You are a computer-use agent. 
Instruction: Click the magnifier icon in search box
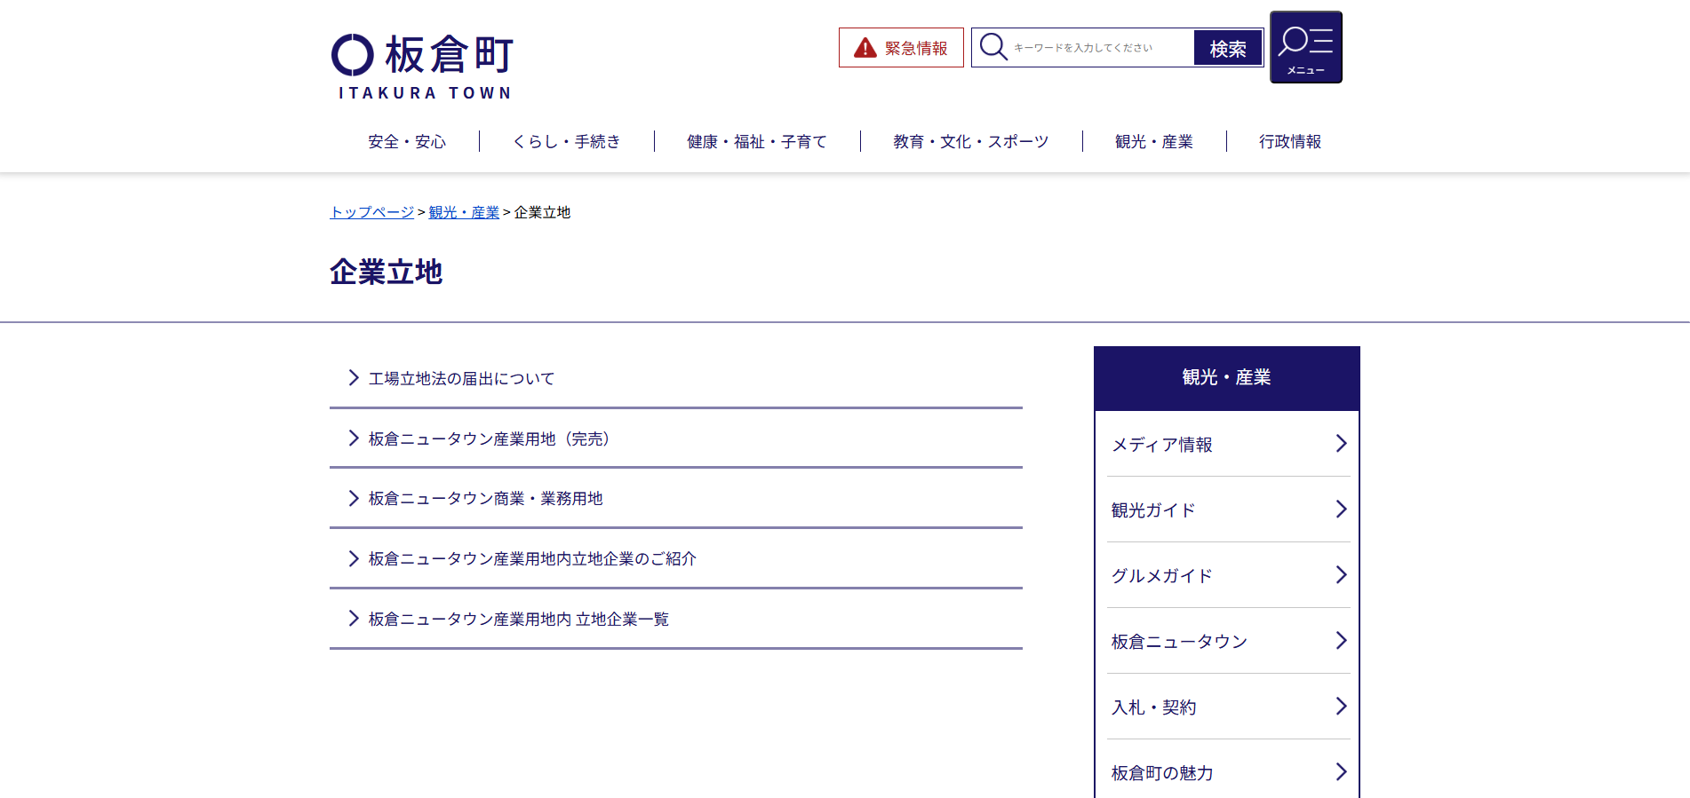993,47
